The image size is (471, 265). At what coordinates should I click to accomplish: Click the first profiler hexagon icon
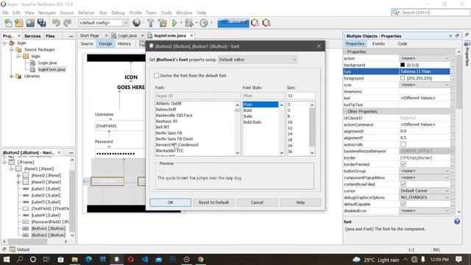pos(255,23)
